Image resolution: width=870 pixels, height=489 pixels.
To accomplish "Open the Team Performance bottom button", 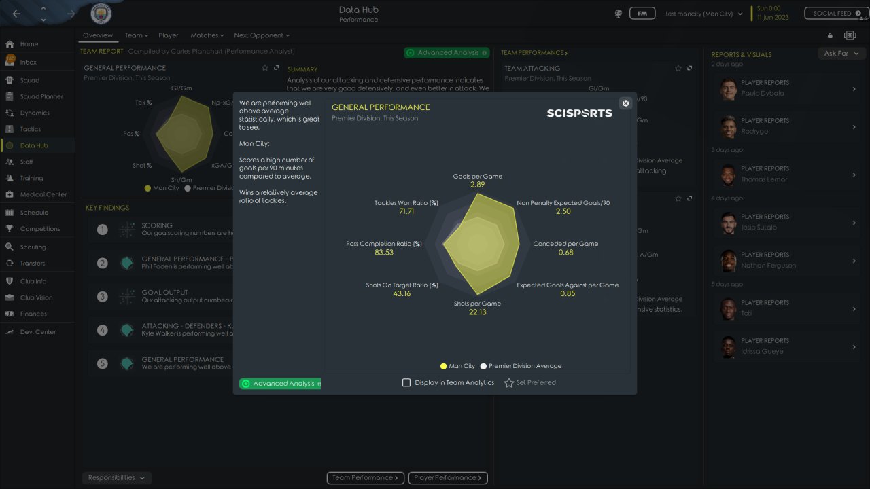I will 366,477.
